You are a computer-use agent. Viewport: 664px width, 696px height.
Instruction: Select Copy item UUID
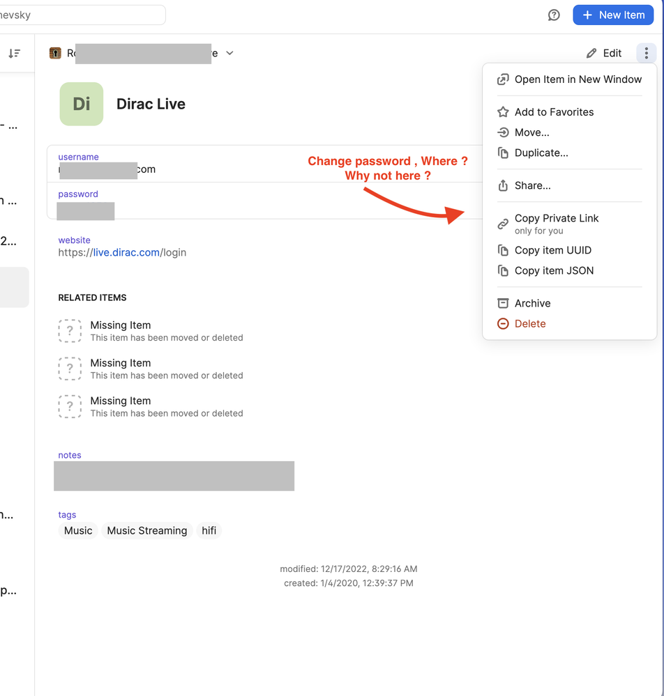pos(552,250)
